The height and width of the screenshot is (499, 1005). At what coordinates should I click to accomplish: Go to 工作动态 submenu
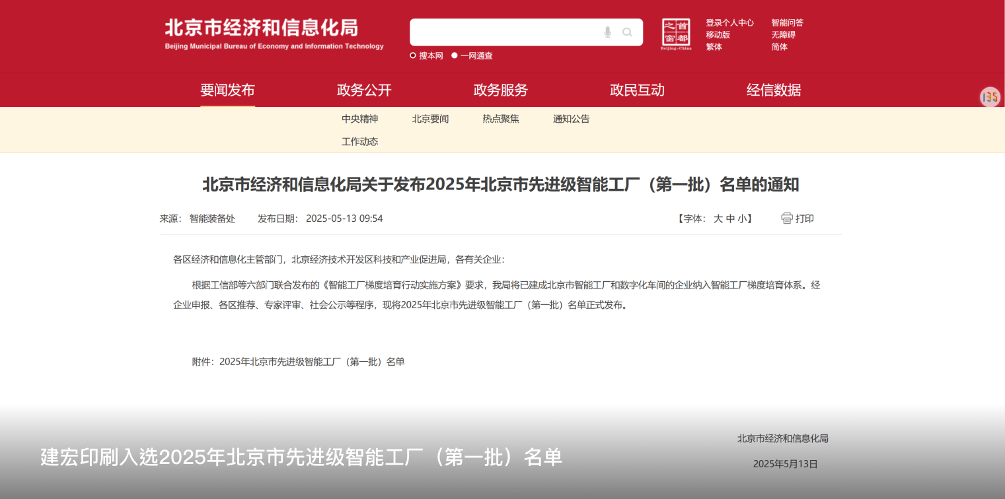360,141
